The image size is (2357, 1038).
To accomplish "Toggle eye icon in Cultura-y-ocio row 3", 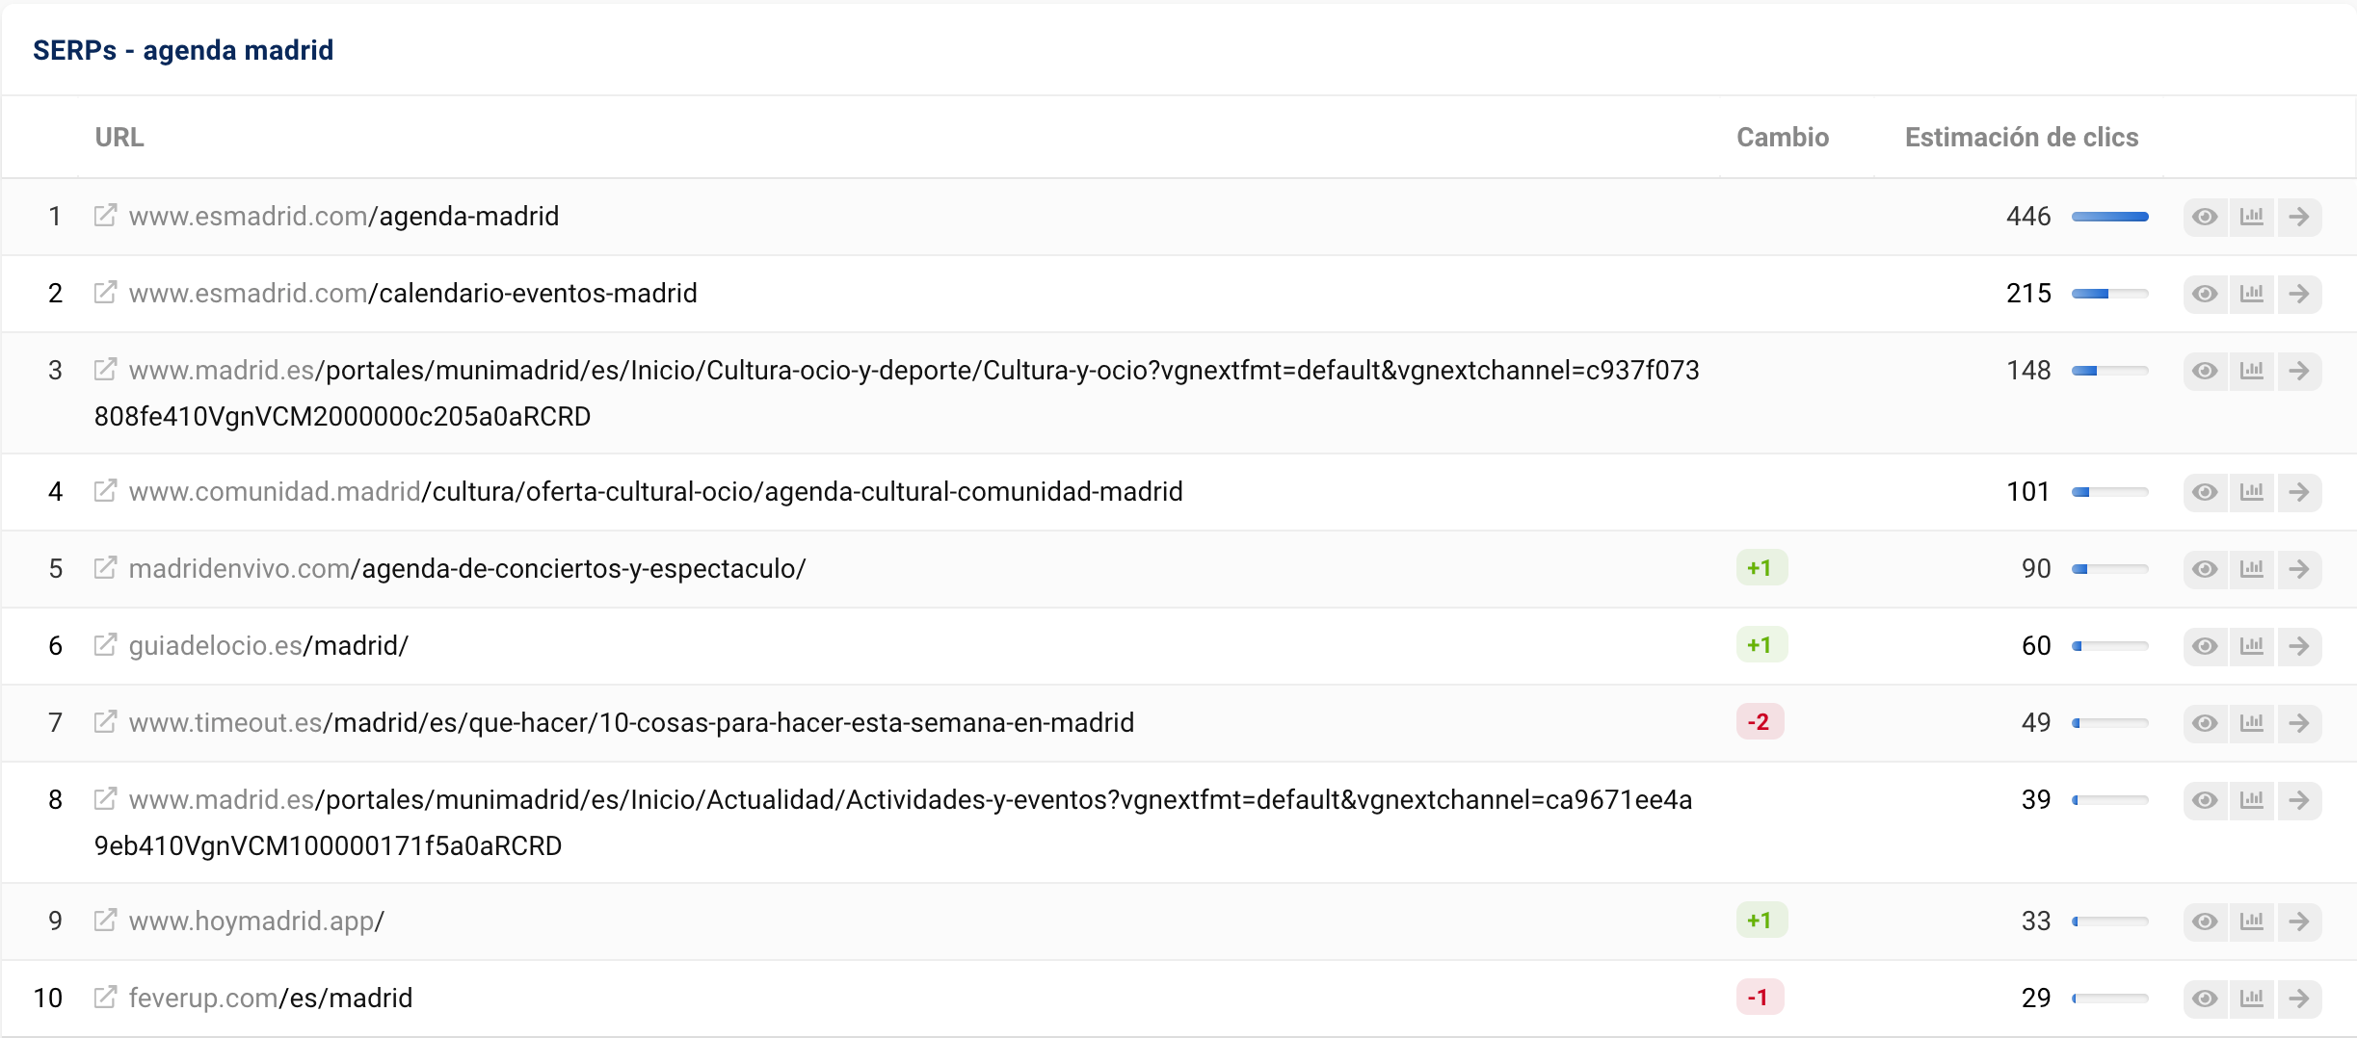I will tap(2205, 370).
